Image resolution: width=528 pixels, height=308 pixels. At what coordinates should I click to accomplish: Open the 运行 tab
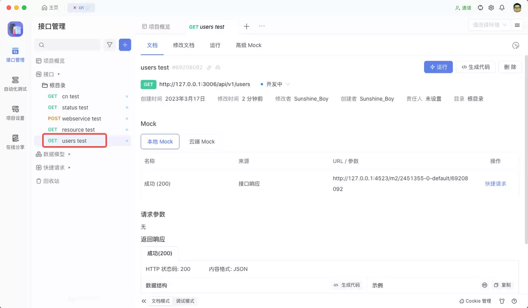pyautogui.click(x=215, y=45)
